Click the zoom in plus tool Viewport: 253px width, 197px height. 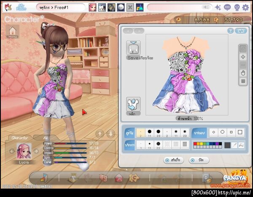pos(243,57)
